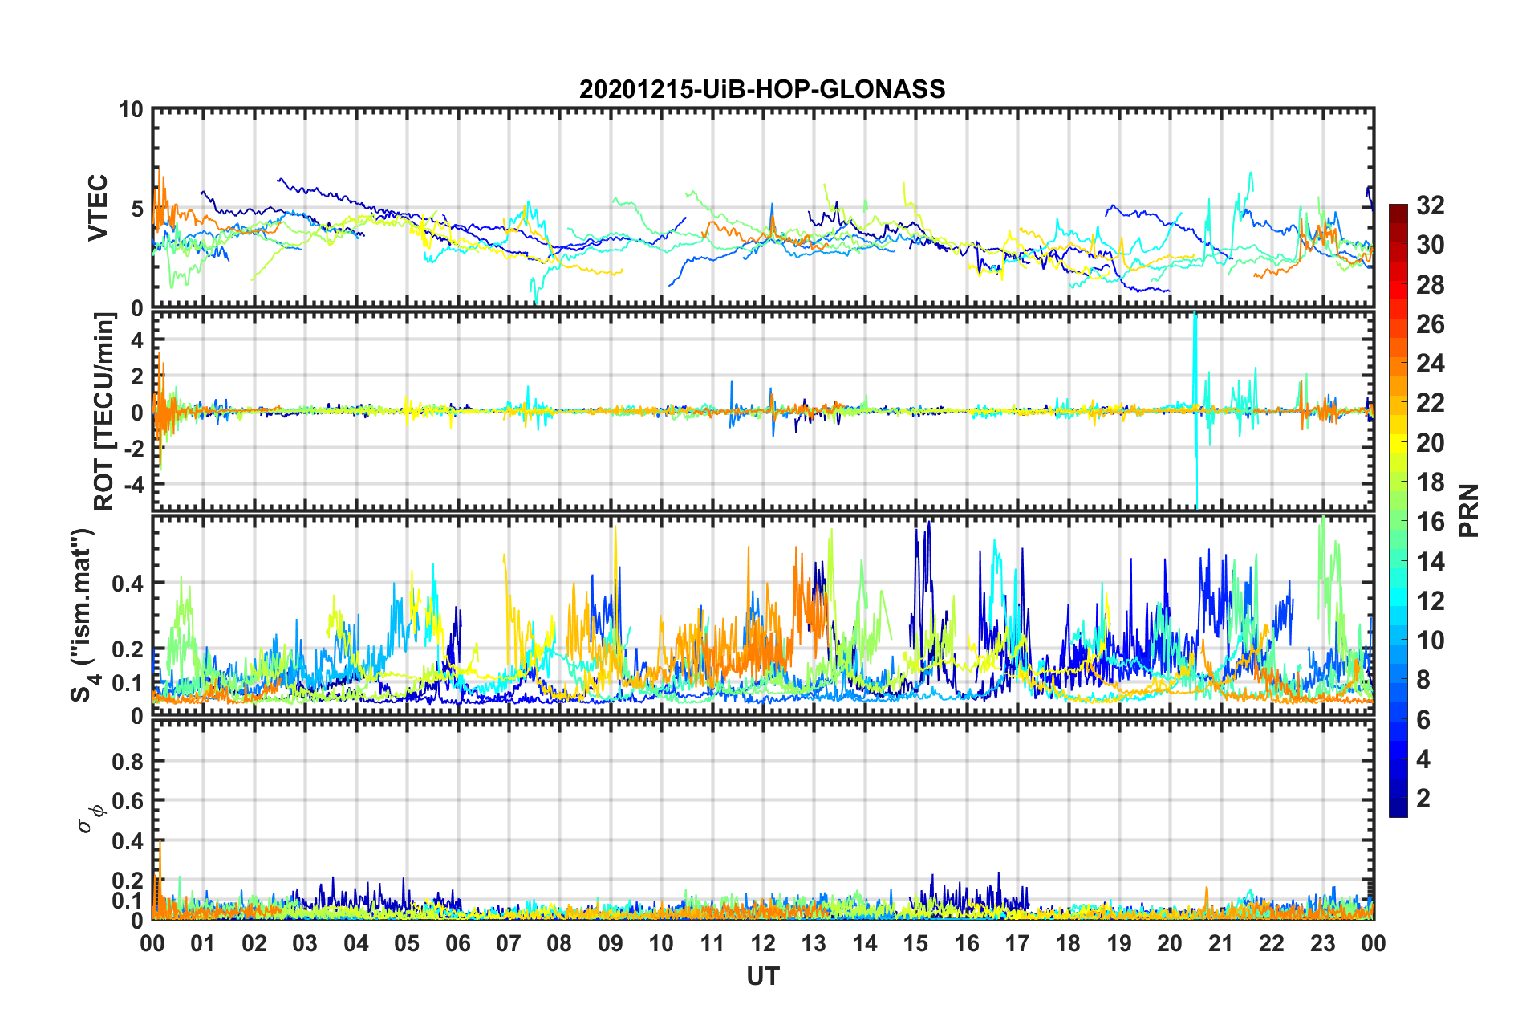Click the UT x-axis label
This screenshot has width=1526, height=1021.
pos(763,976)
